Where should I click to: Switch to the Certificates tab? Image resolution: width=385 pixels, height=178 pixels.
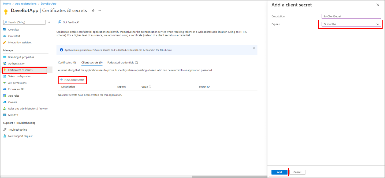tap(67, 63)
